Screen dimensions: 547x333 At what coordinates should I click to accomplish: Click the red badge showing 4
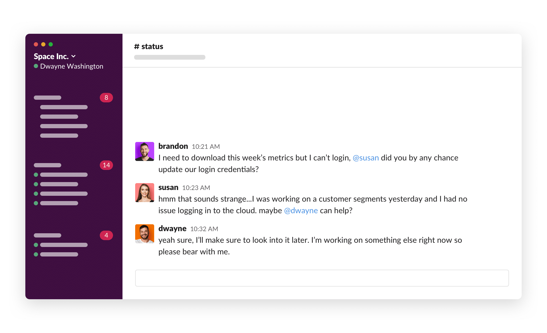pyautogui.click(x=106, y=235)
